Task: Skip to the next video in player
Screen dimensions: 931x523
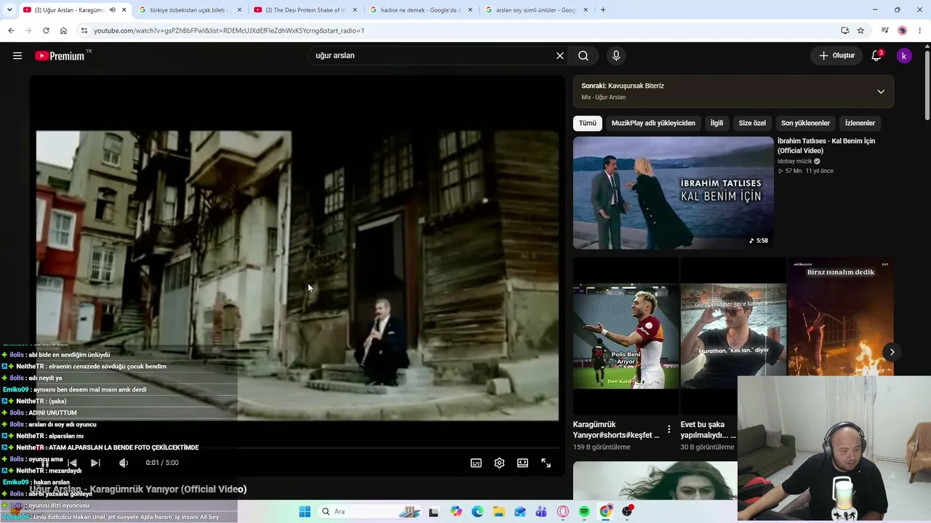Action: [x=95, y=463]
